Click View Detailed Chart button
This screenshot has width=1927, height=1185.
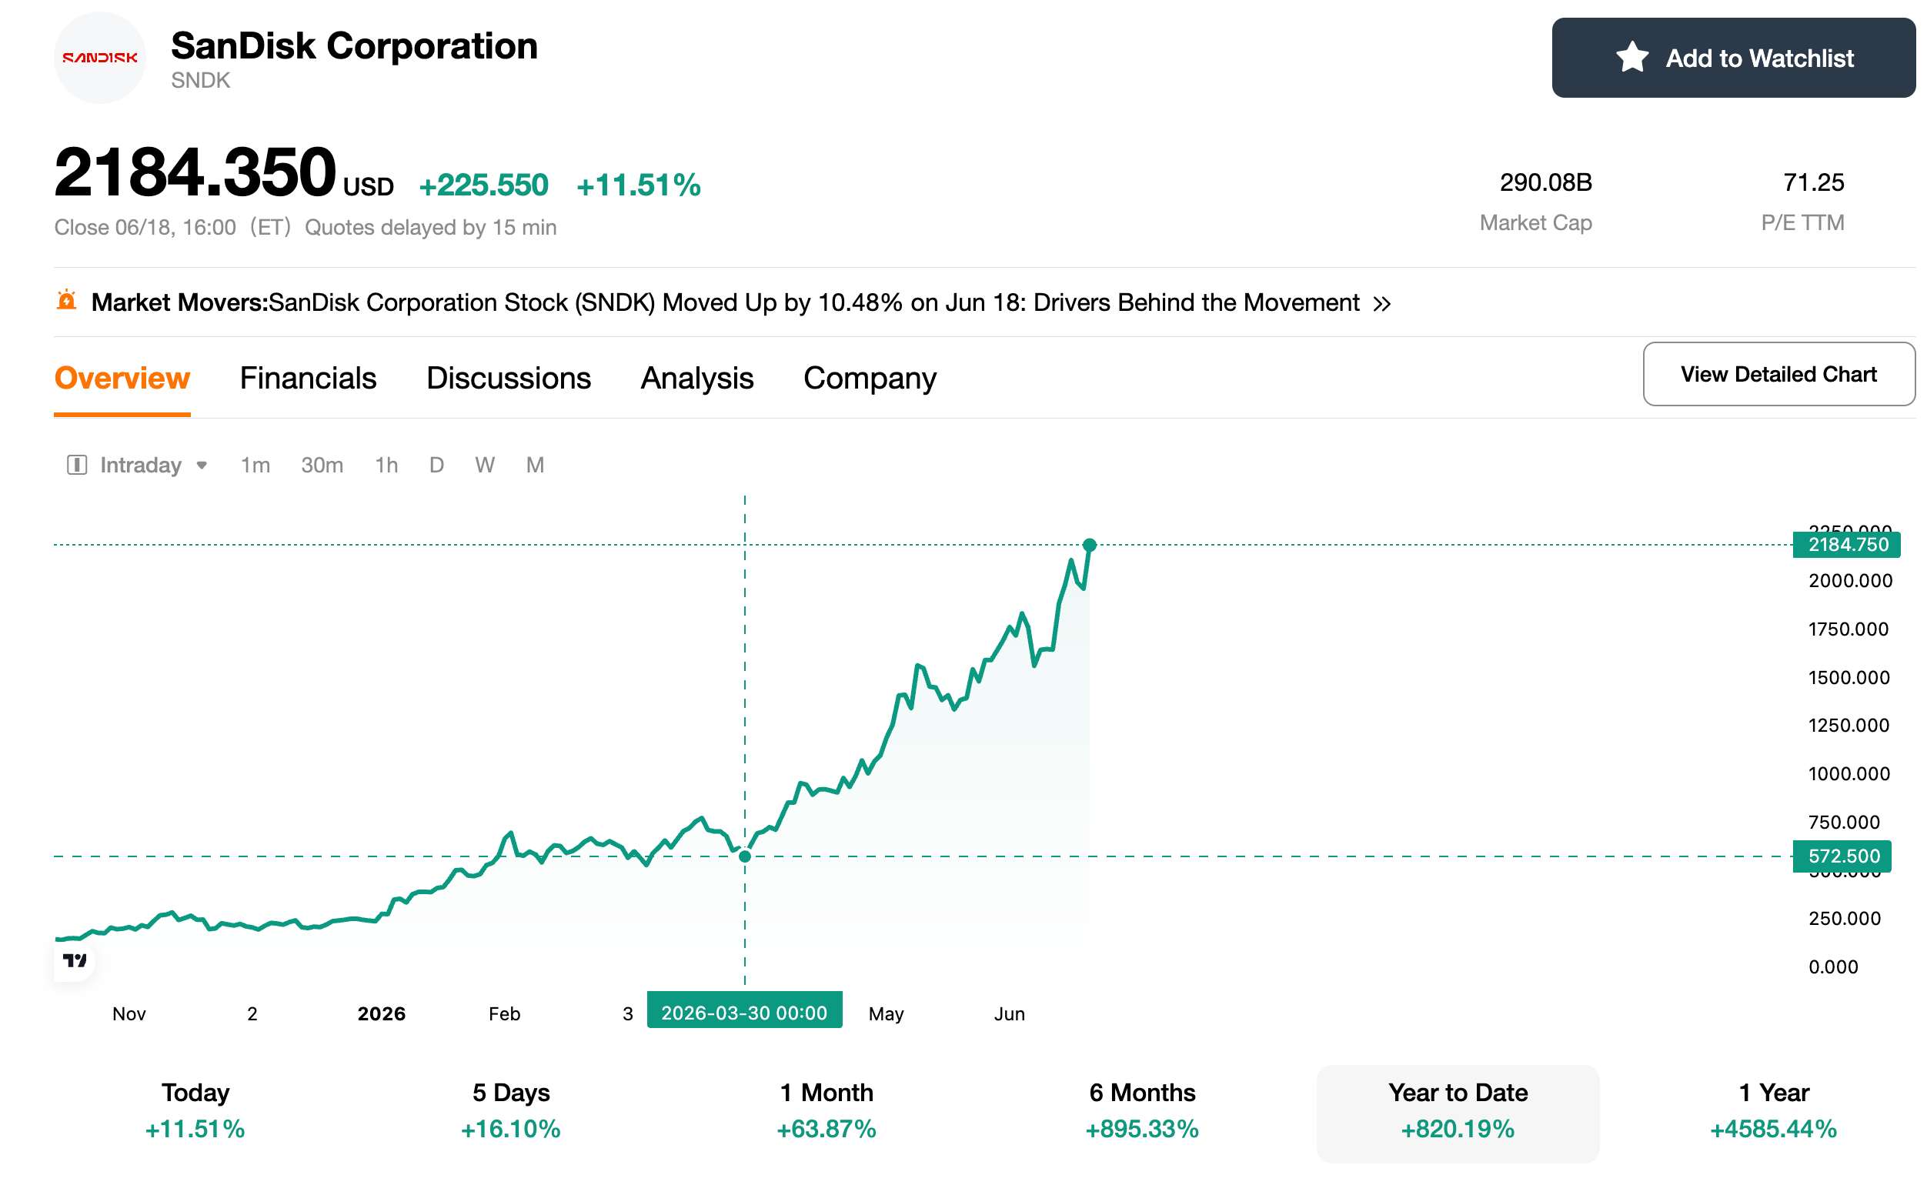pyautogui.click(x=1779, y=374)
